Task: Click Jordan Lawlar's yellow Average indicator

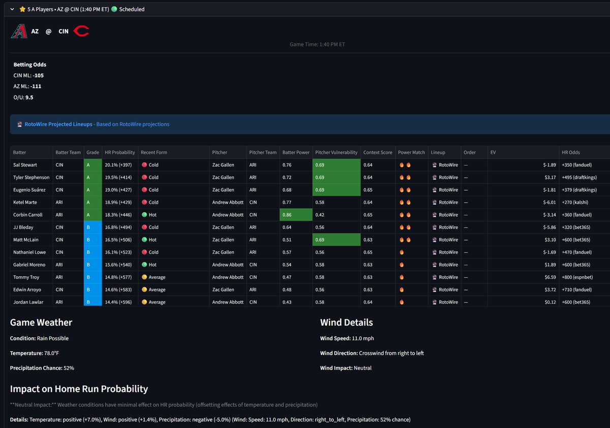Action: [x=144, y=302]
